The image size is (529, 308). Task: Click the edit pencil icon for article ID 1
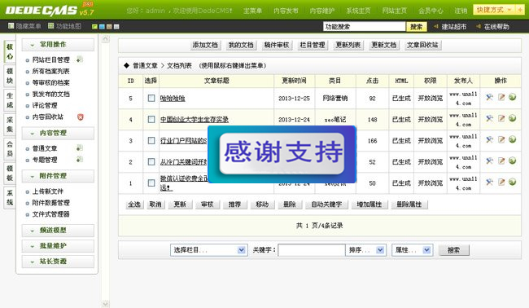(x=501, y=183)
